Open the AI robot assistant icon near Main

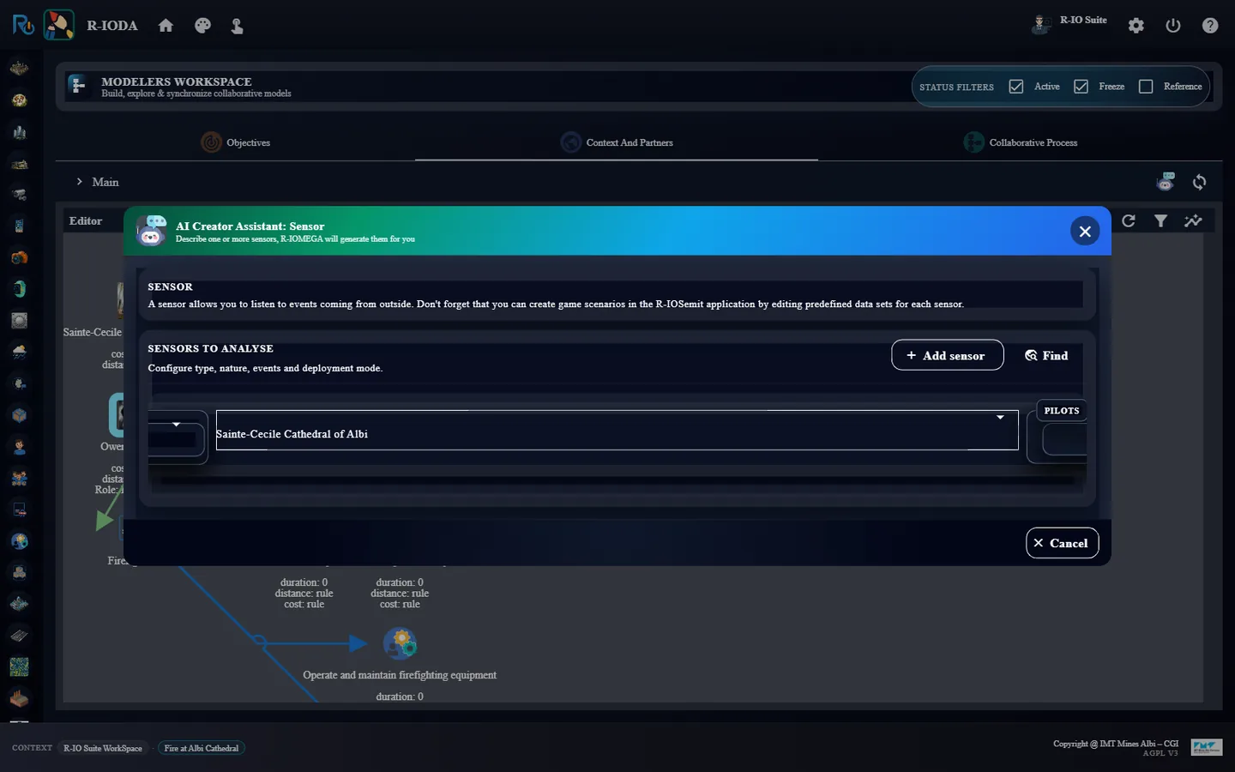point(1166,181)
